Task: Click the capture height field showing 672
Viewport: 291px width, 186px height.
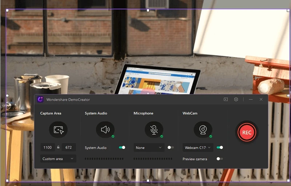Action: 68,147
